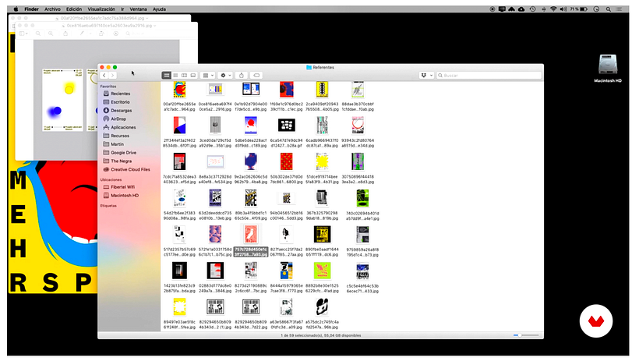Switch Finder to gallery view

pos(193,76)
